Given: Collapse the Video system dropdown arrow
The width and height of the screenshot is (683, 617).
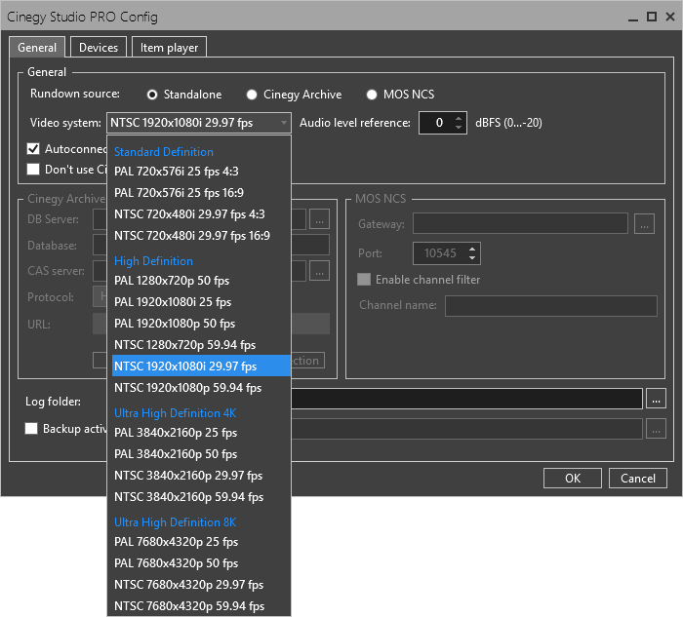Looking at the screenshot, I should click(x=284, y=123).
